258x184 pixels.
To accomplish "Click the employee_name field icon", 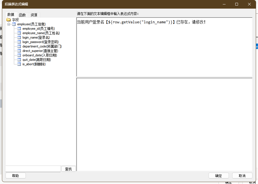I will click(19, 33).
